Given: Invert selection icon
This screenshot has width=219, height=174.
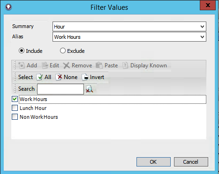Looking at the screenshot, I should [x=85, y=77].
